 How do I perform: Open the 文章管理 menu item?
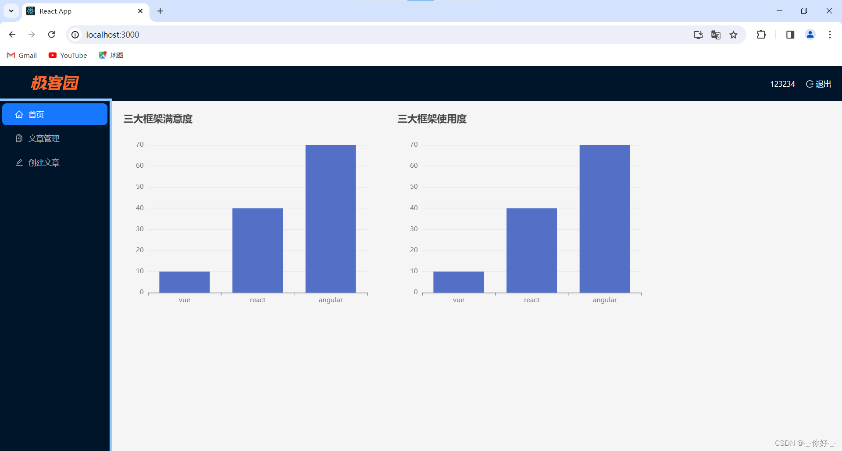click(x=55, y=138)
